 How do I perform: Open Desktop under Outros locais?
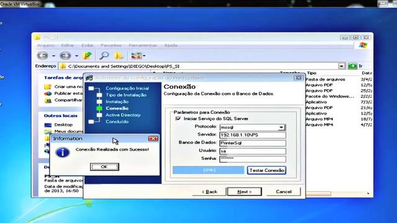coord(63,125)
